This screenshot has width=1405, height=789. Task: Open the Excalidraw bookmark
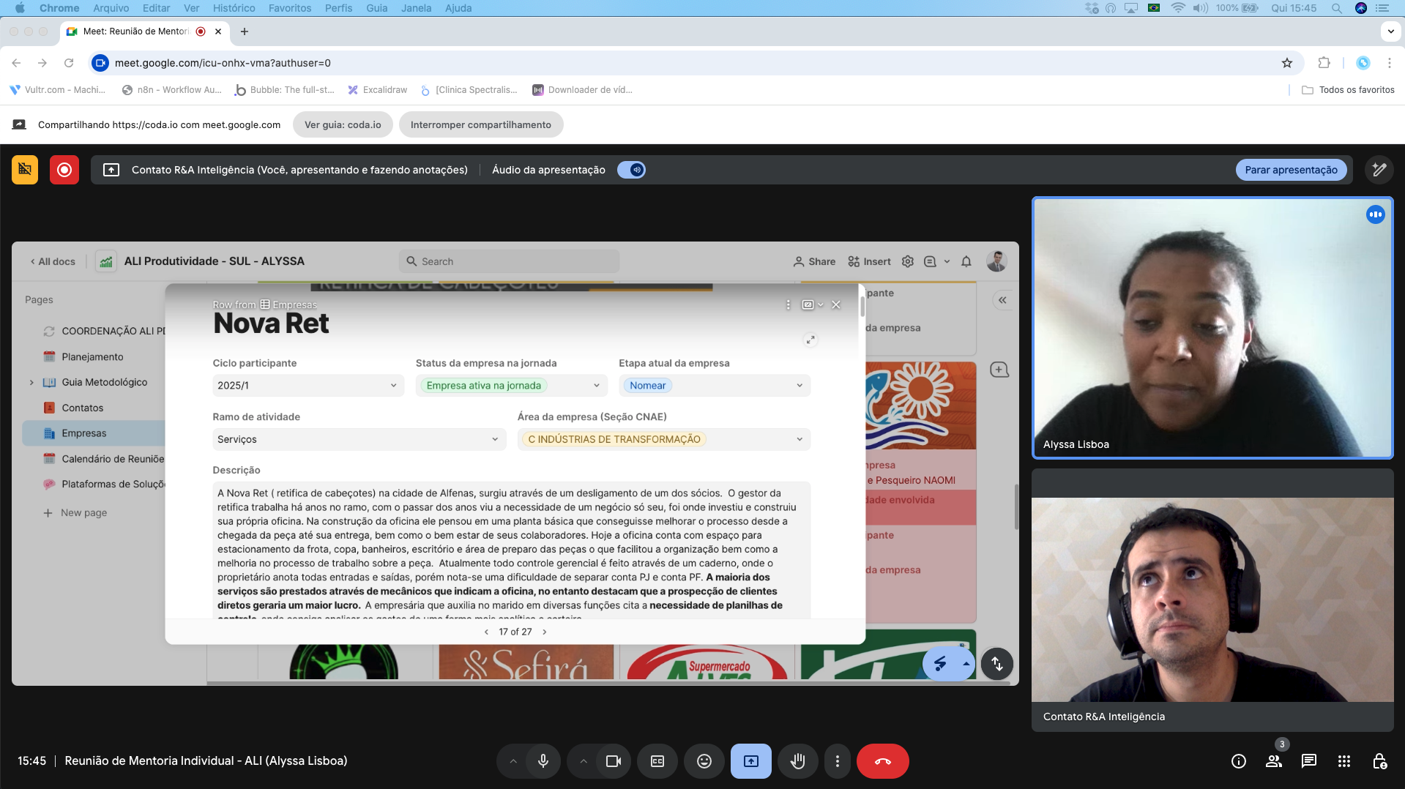(377, 90)
